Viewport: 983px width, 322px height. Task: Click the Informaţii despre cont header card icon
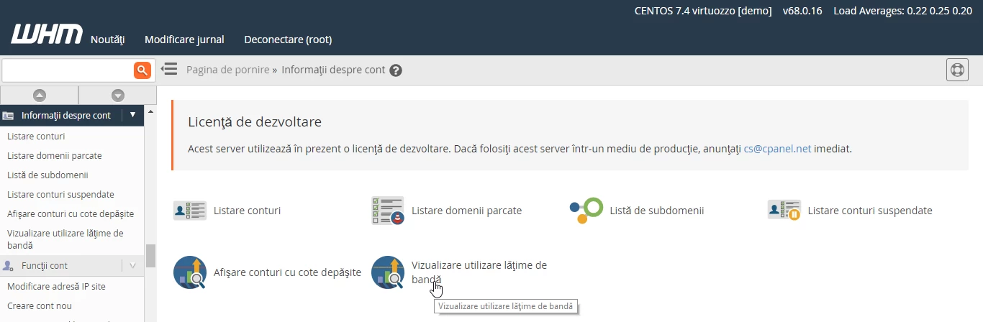pyautogui.click(x=8, y=116)
